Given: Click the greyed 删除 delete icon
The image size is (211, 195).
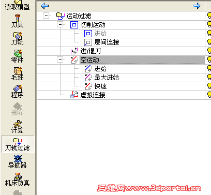Looking at the screenshot, I should coord(18,109).
